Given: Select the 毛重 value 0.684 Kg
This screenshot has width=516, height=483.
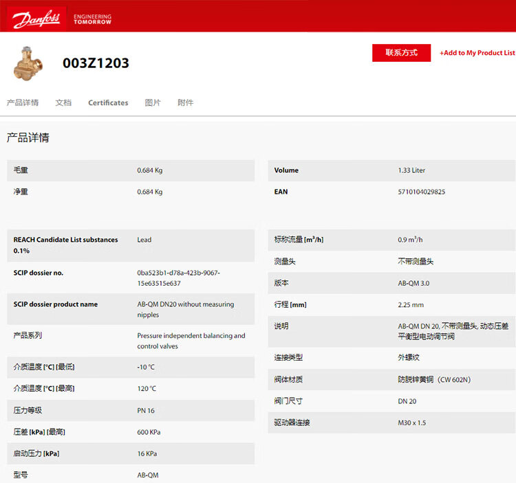Looking at the screenshot, I should 150,170.
